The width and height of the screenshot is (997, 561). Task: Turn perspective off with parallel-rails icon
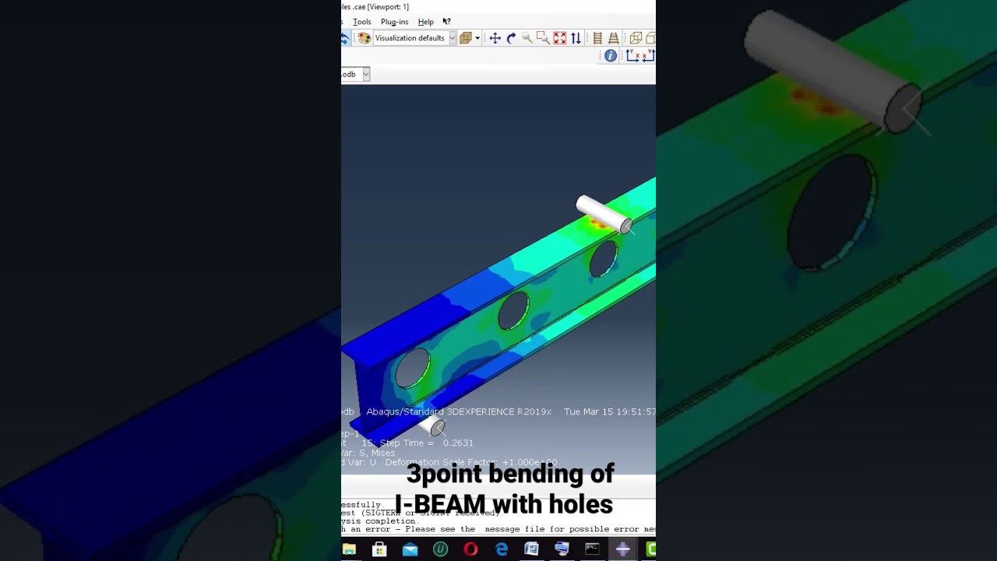pyautogui.click(x=597, y=38)
